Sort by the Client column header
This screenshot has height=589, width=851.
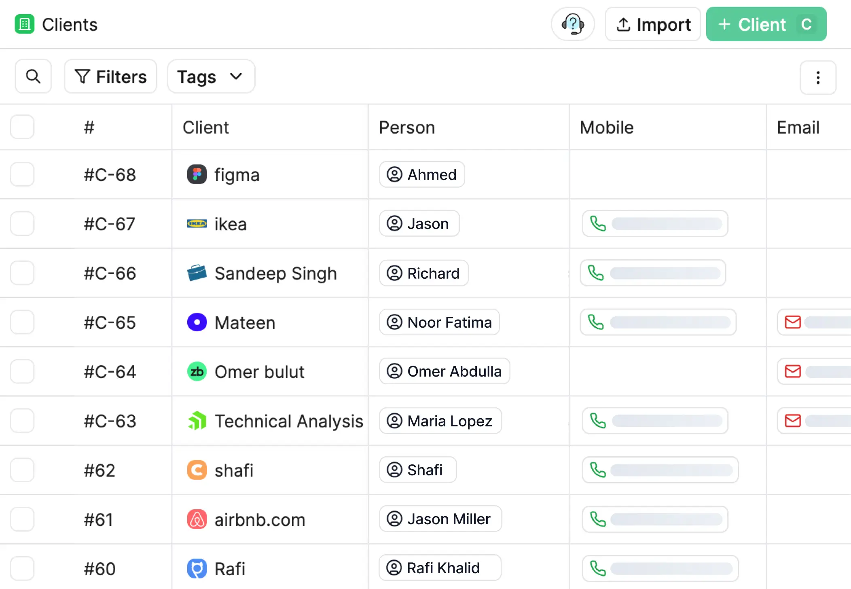coord(205,127)
